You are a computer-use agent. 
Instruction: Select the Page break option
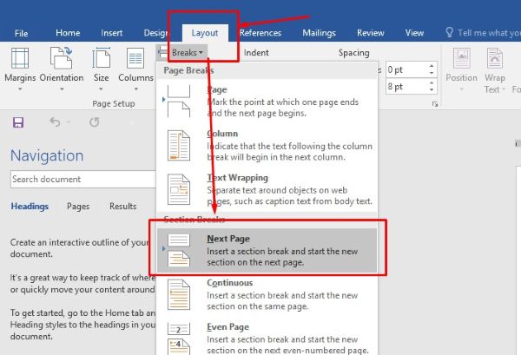click(267, 101)
